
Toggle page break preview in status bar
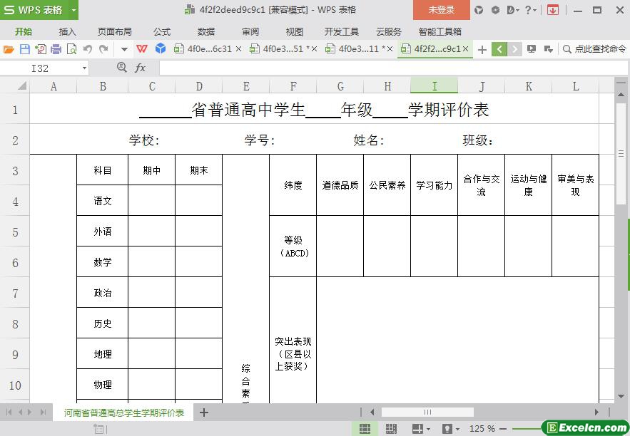(x=391, y=429)
